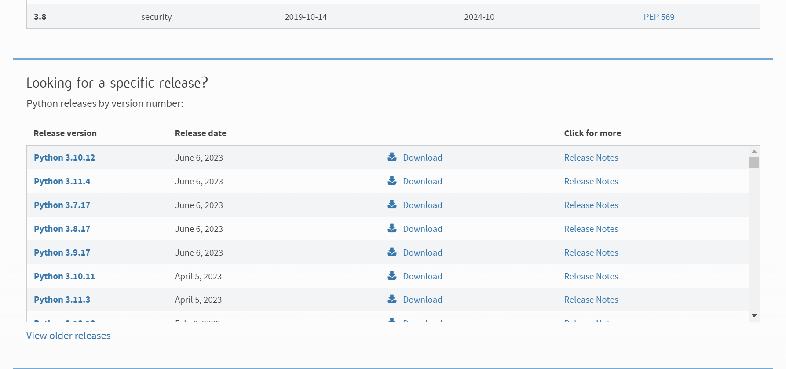View Release Notes for Python 3.11.3
This screenshot has height=369, width=786.
[x=591, y=300]
